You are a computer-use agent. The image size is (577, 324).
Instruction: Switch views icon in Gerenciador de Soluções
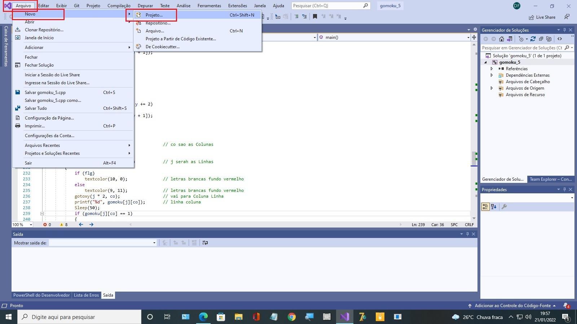(x=510, y=39)
